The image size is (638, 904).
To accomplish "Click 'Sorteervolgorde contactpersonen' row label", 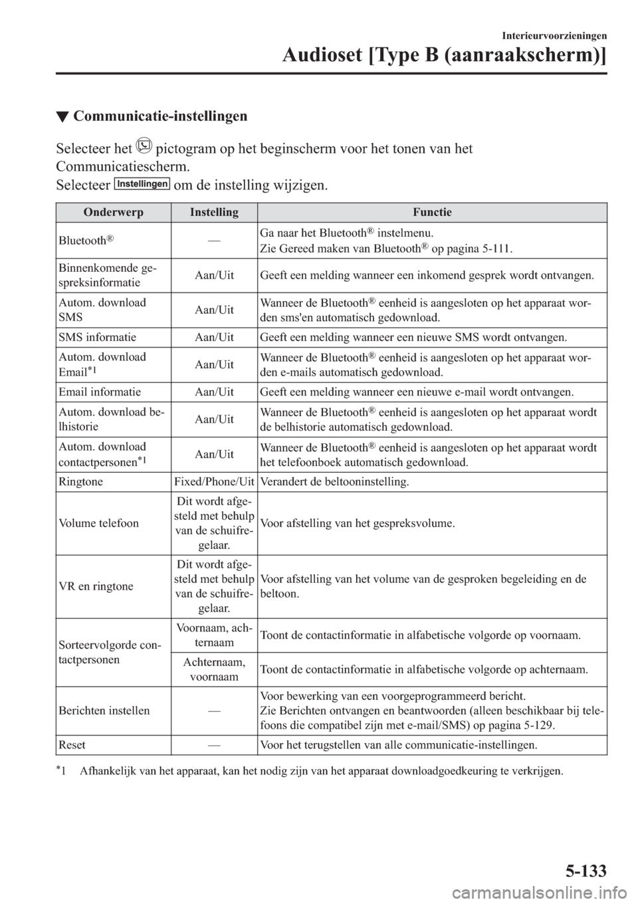I will [110, 653].
